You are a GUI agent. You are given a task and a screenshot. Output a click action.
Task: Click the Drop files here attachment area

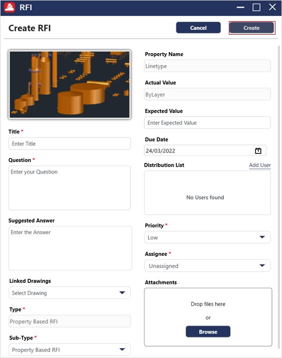coord(208,317)
